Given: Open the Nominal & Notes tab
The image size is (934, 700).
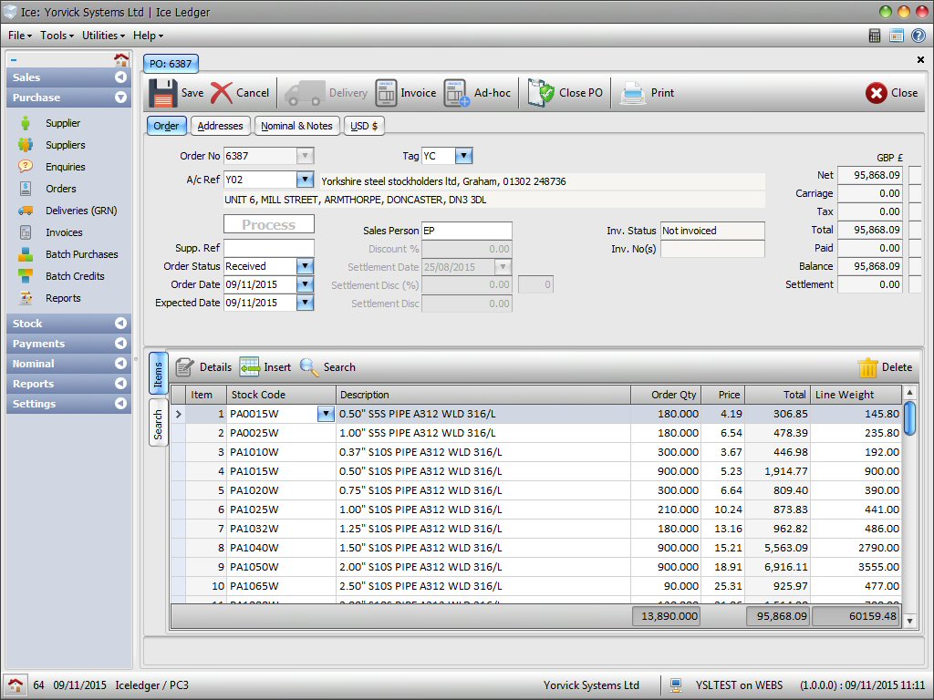Looking at the screenshot, I should point(297,125).
